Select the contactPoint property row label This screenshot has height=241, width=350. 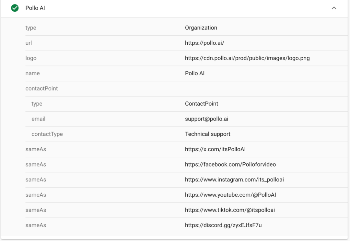[41, 88]
